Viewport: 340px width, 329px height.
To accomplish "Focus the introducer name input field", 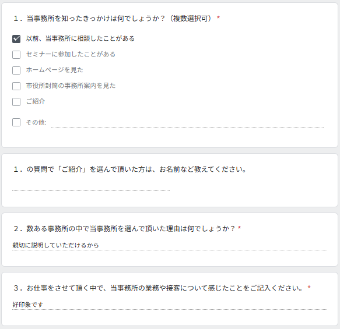I will click(91, 186).
